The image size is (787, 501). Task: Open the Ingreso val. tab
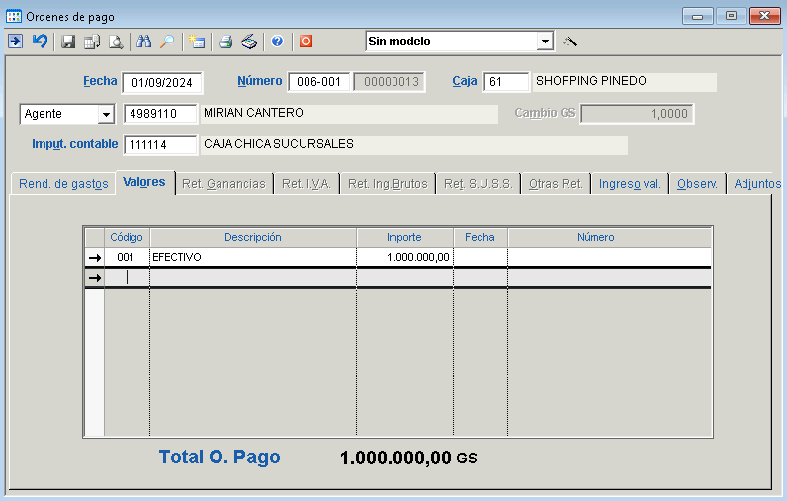629,184
